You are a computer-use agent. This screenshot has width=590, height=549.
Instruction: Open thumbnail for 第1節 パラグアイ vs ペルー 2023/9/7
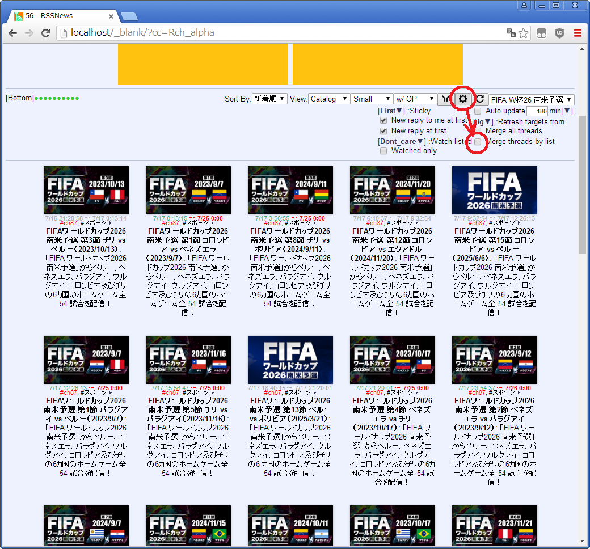86,360
